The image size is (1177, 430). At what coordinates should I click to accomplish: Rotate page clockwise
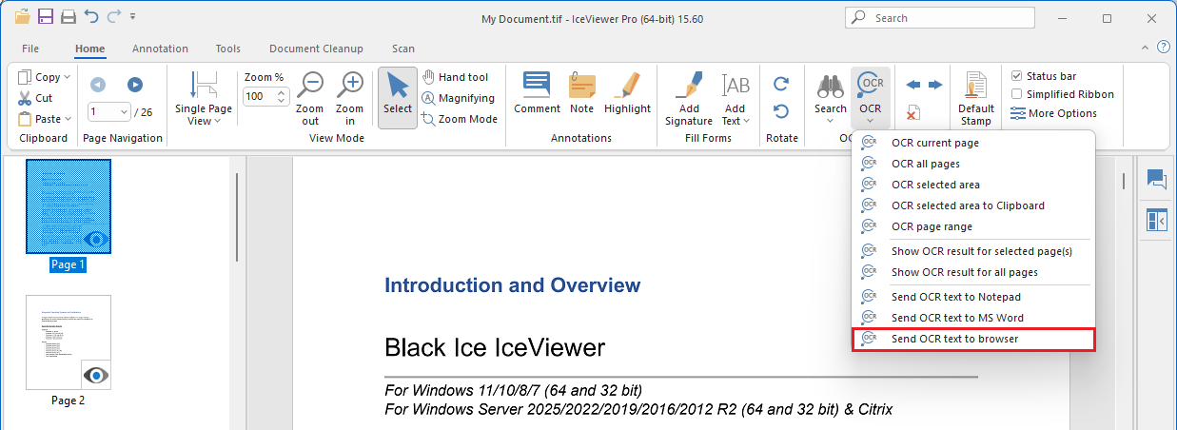pyautogui.click(x=781, y=85)
